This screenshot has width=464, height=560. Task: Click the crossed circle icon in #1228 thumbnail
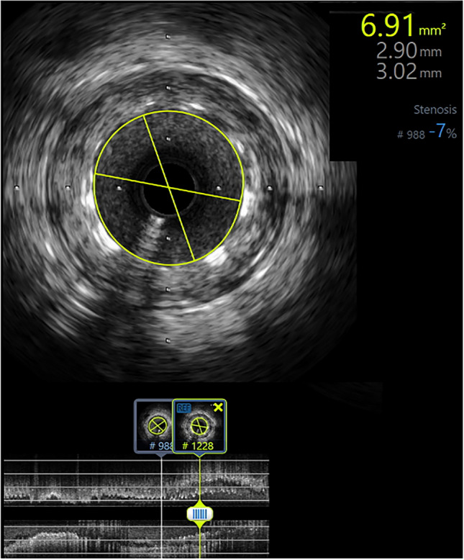pos(200,426)
